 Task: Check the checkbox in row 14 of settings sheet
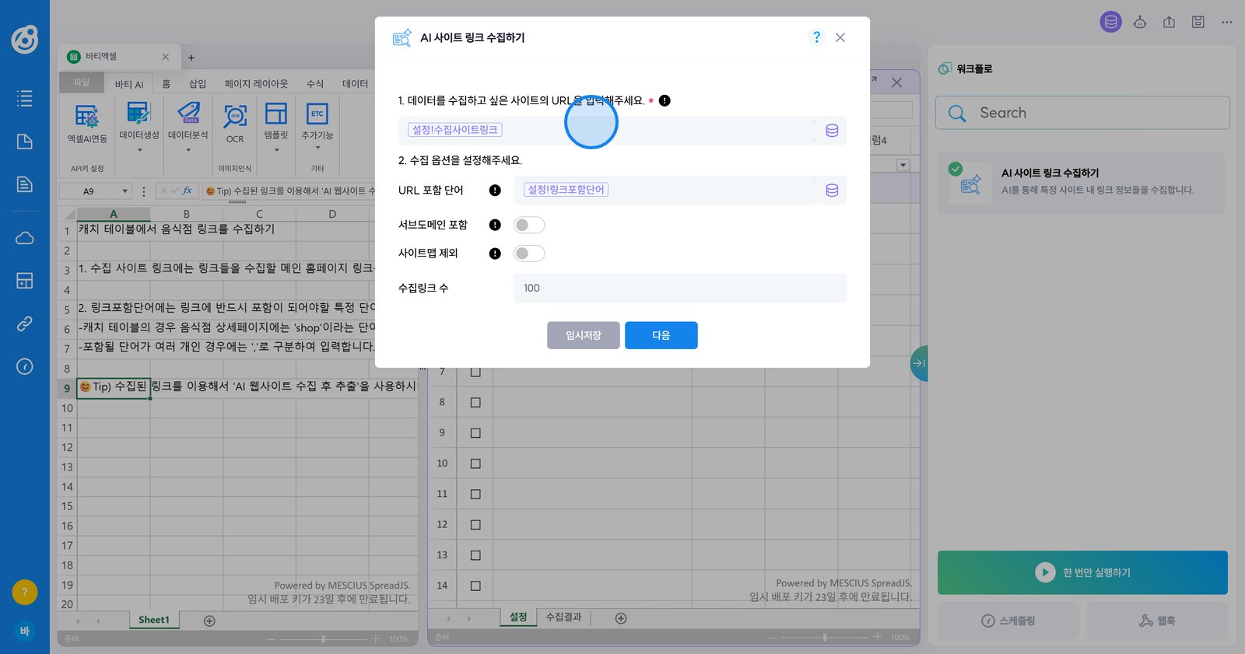pos(475,586)
